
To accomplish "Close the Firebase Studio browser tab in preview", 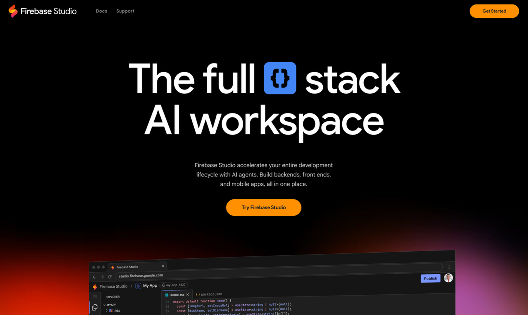I will (x=162, y=266).
